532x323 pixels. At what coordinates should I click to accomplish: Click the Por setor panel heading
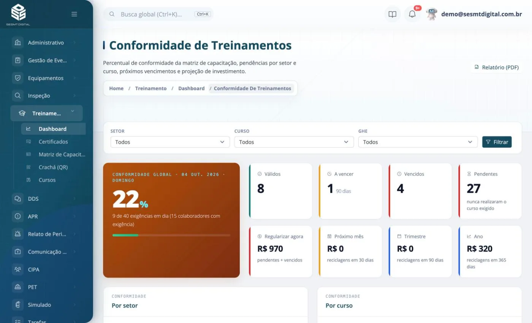click(x=125, y=306)
